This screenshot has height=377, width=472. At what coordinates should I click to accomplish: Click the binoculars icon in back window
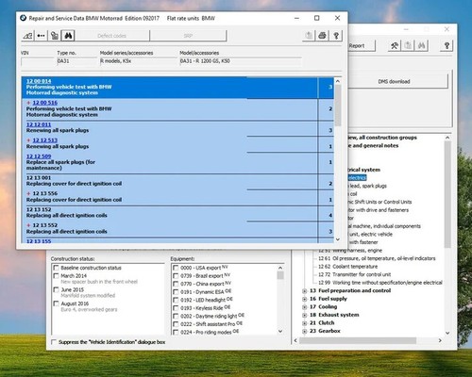click(x=422, y=46)
